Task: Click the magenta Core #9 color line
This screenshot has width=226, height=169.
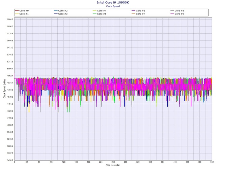Action: pyautogui.click(x=172, y=14)
